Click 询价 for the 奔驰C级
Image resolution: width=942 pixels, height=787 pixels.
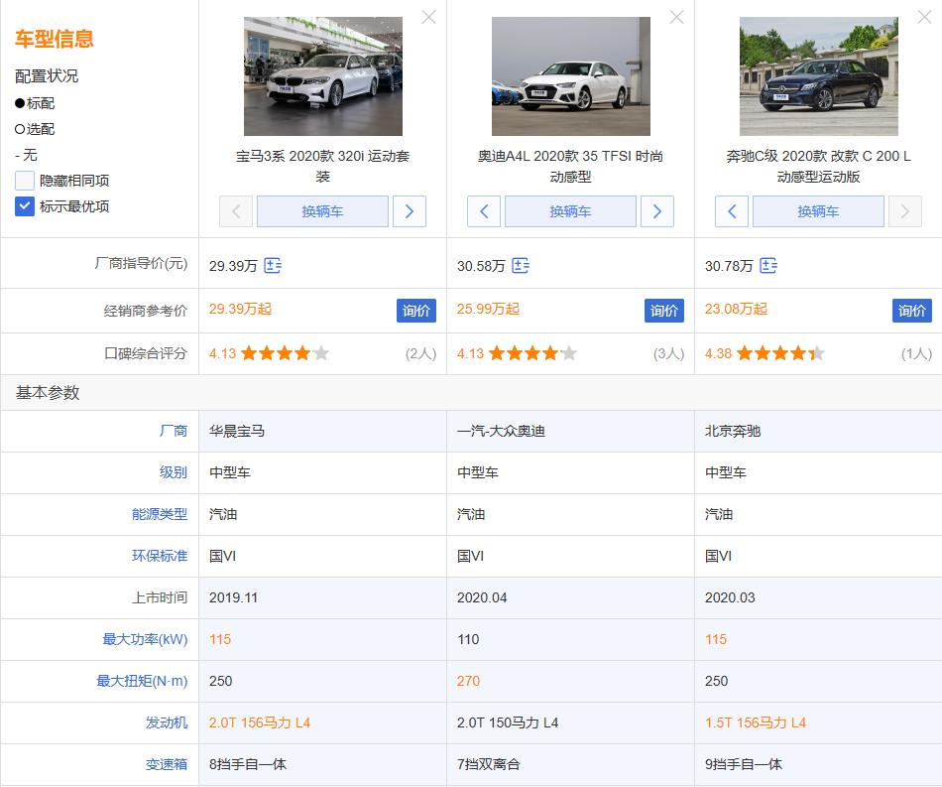pos(911,310)
